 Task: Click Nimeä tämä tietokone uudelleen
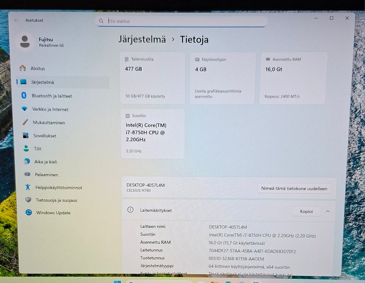294,188
